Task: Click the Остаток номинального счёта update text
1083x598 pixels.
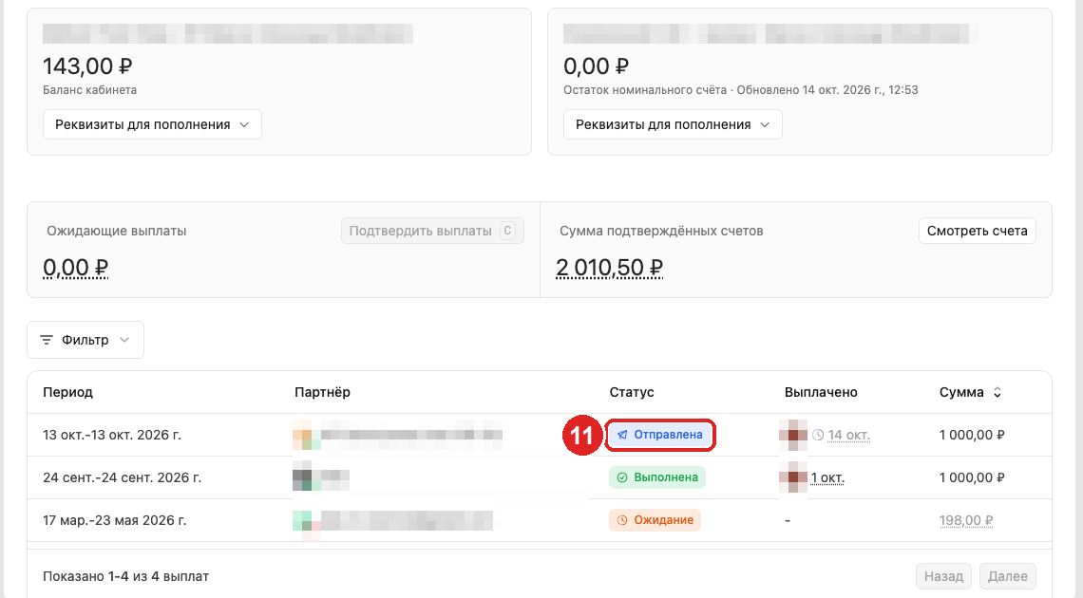Action: [x=740, y=89]
